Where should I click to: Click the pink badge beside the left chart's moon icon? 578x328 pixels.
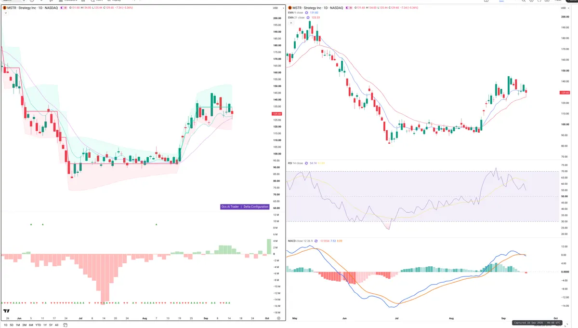[66, 8]
